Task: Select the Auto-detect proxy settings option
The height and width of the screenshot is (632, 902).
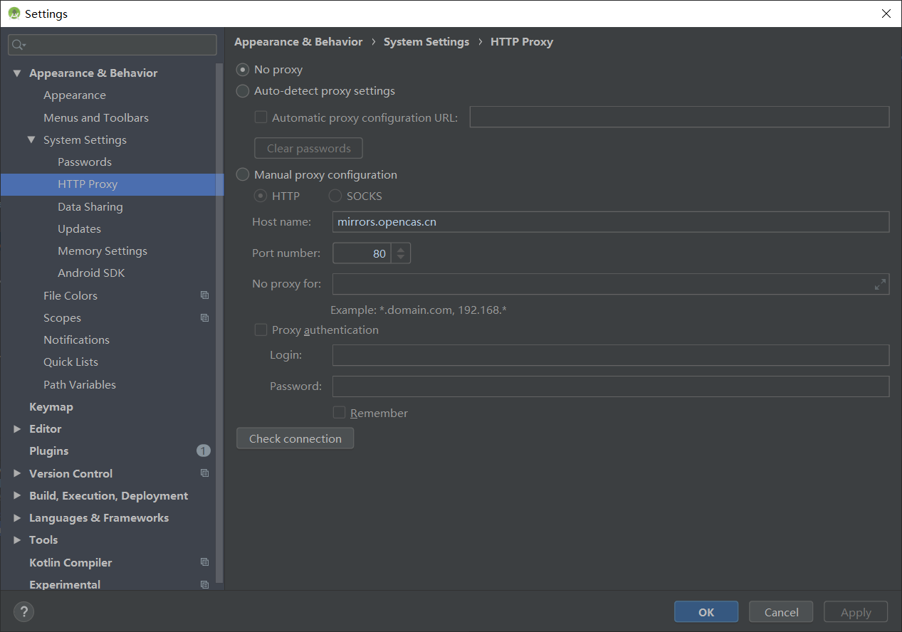Action: point(242,91)
